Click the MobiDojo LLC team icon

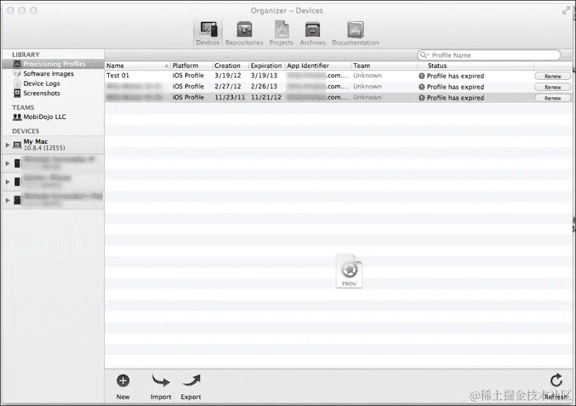click(17, 117)
